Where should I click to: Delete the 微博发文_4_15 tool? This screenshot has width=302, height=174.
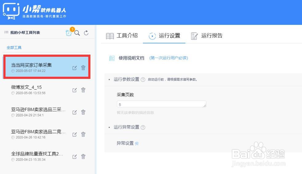tap(83, 90)
